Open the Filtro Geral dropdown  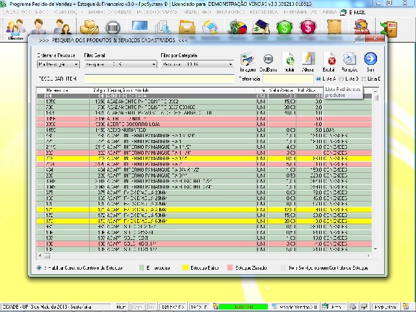pos(153,64)
